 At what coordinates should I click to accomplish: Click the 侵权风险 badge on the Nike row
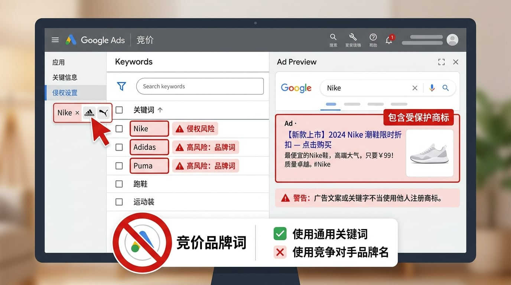(195, 129)
